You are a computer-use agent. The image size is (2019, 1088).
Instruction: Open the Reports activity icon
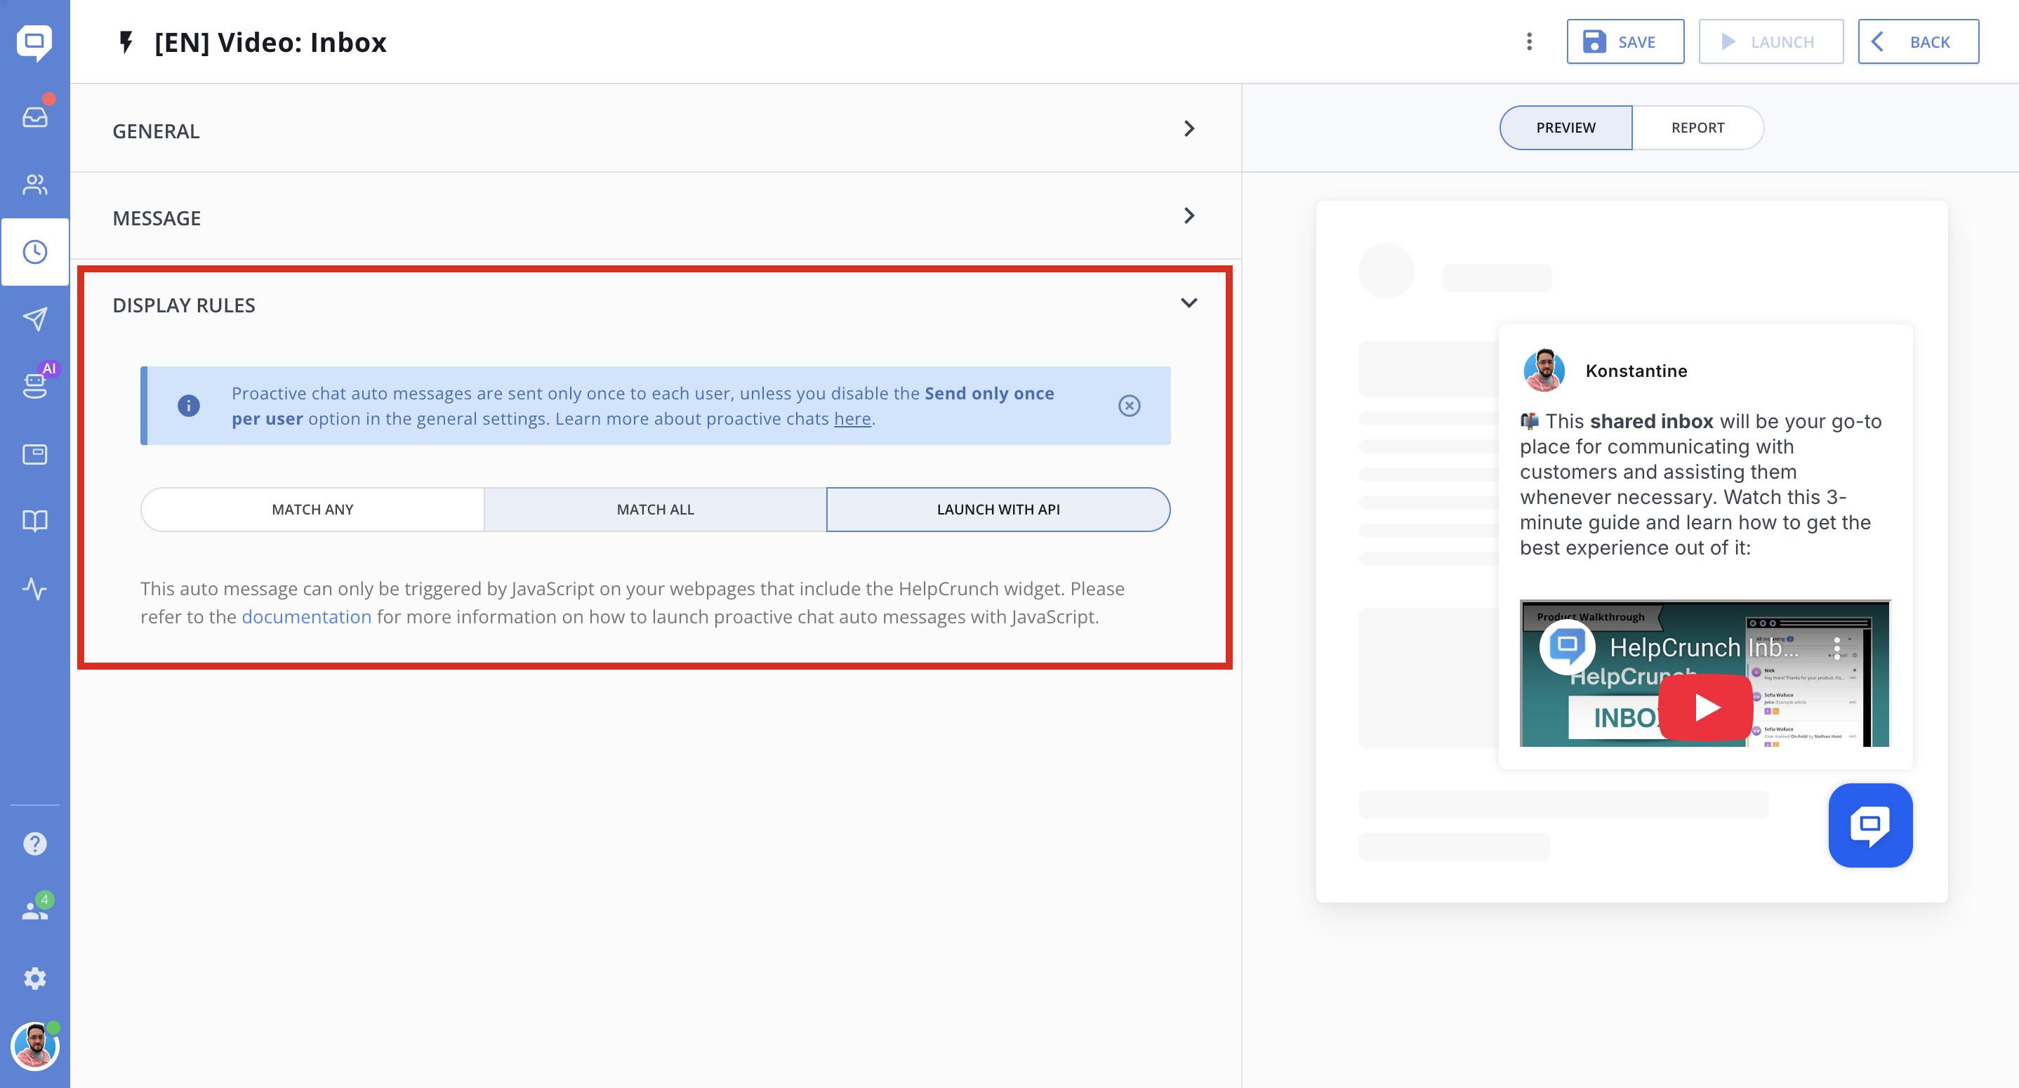click(34, 588)
